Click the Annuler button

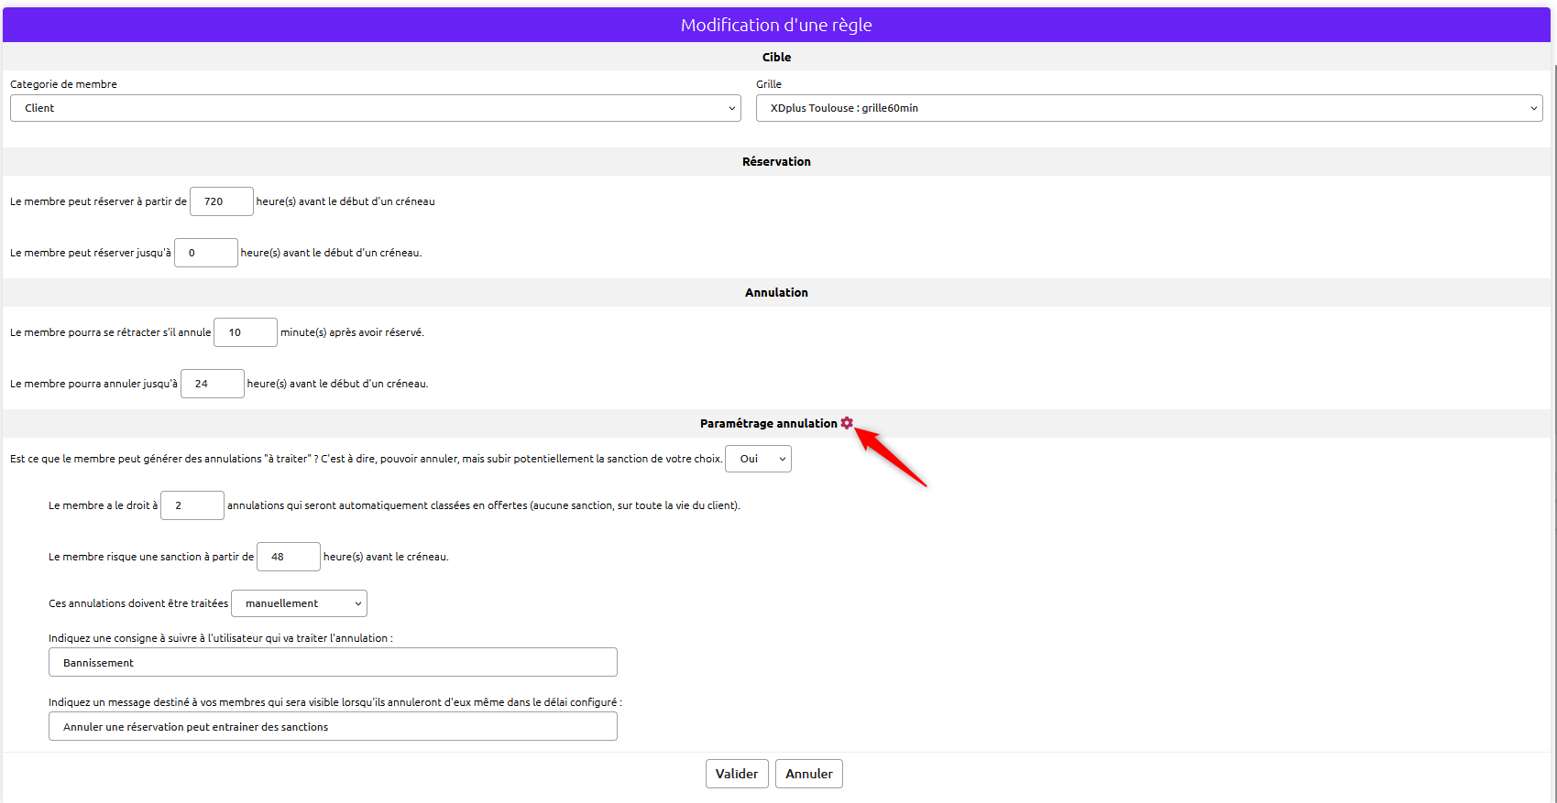[x=808, y=774]
